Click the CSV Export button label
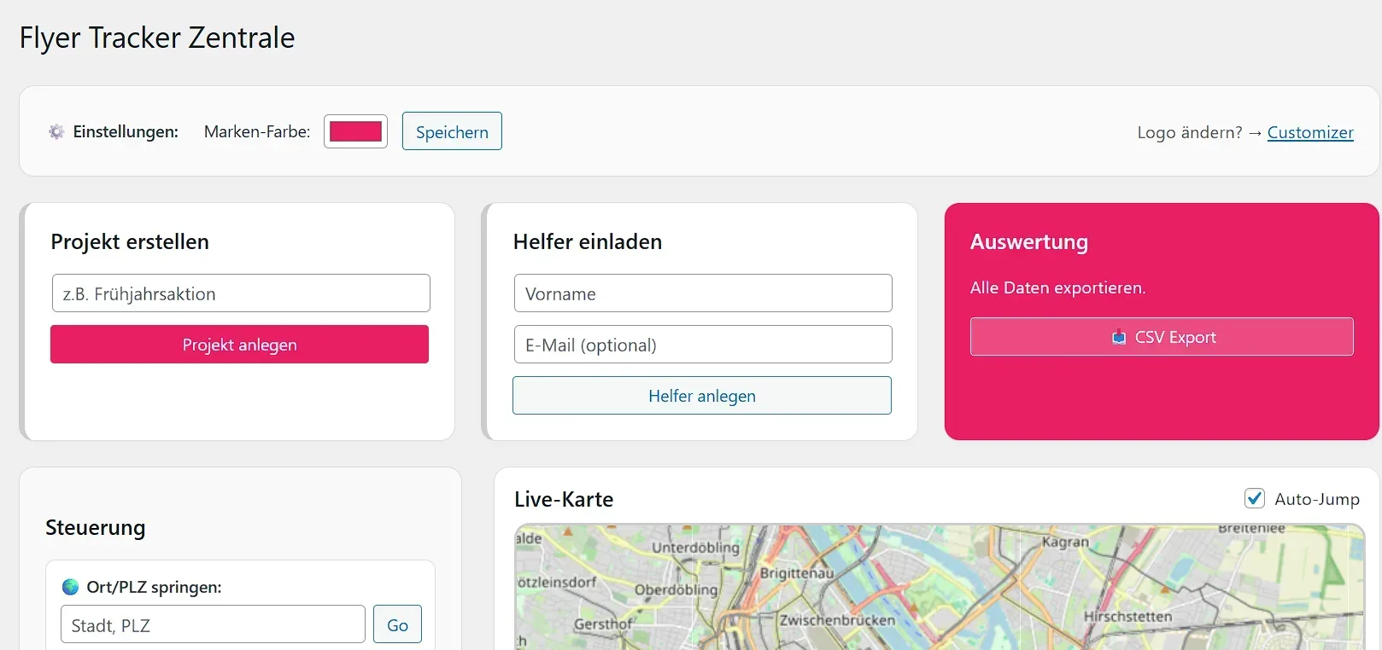Viewport: 1382px width, 650px height. 1174,337
